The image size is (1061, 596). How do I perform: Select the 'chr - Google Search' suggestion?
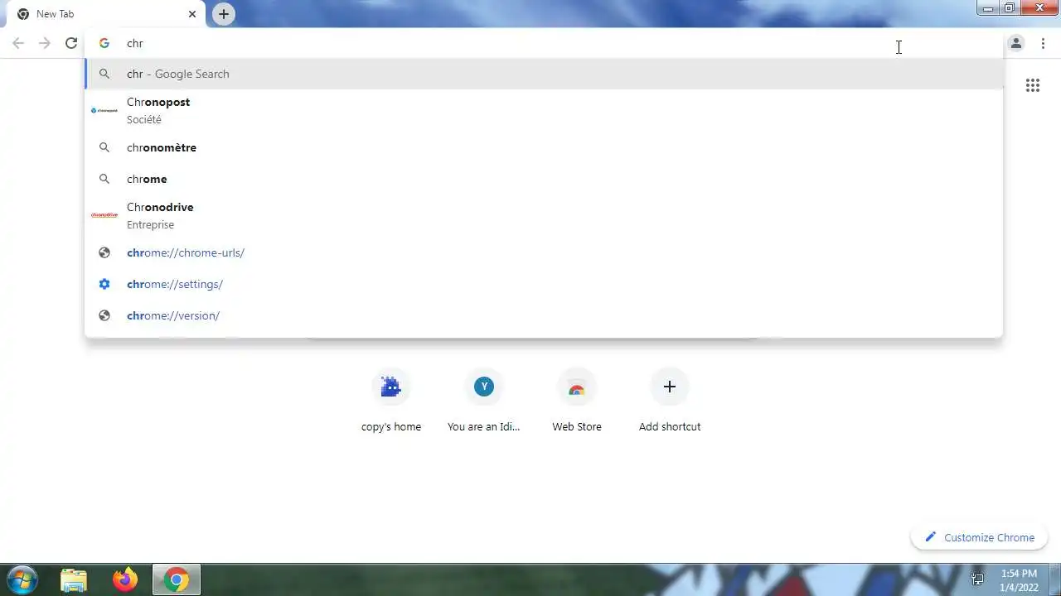pos(544,74)
